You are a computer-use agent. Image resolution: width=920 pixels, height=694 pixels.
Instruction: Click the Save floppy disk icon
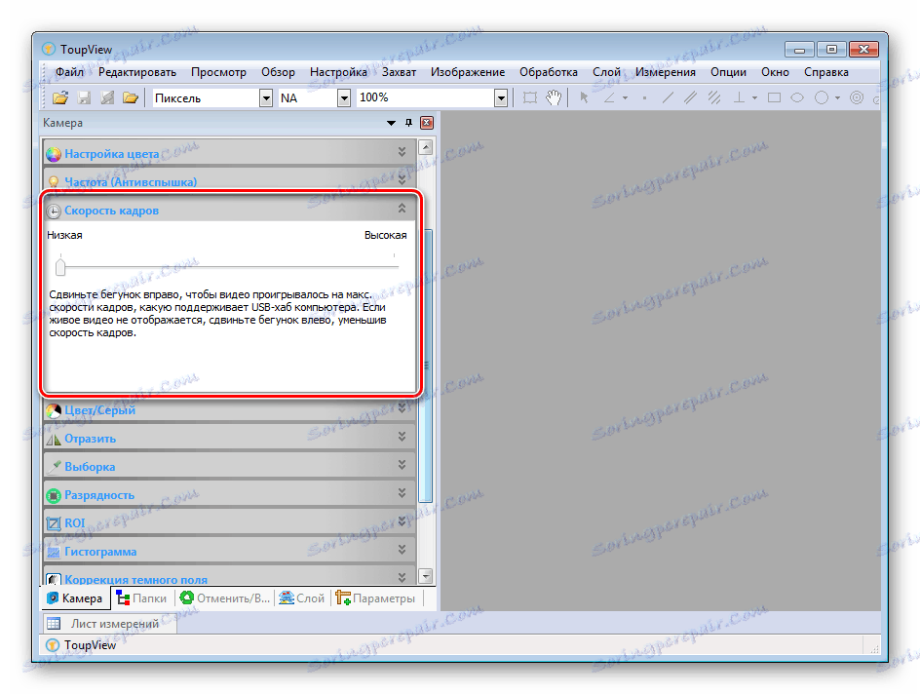(85, 98)
